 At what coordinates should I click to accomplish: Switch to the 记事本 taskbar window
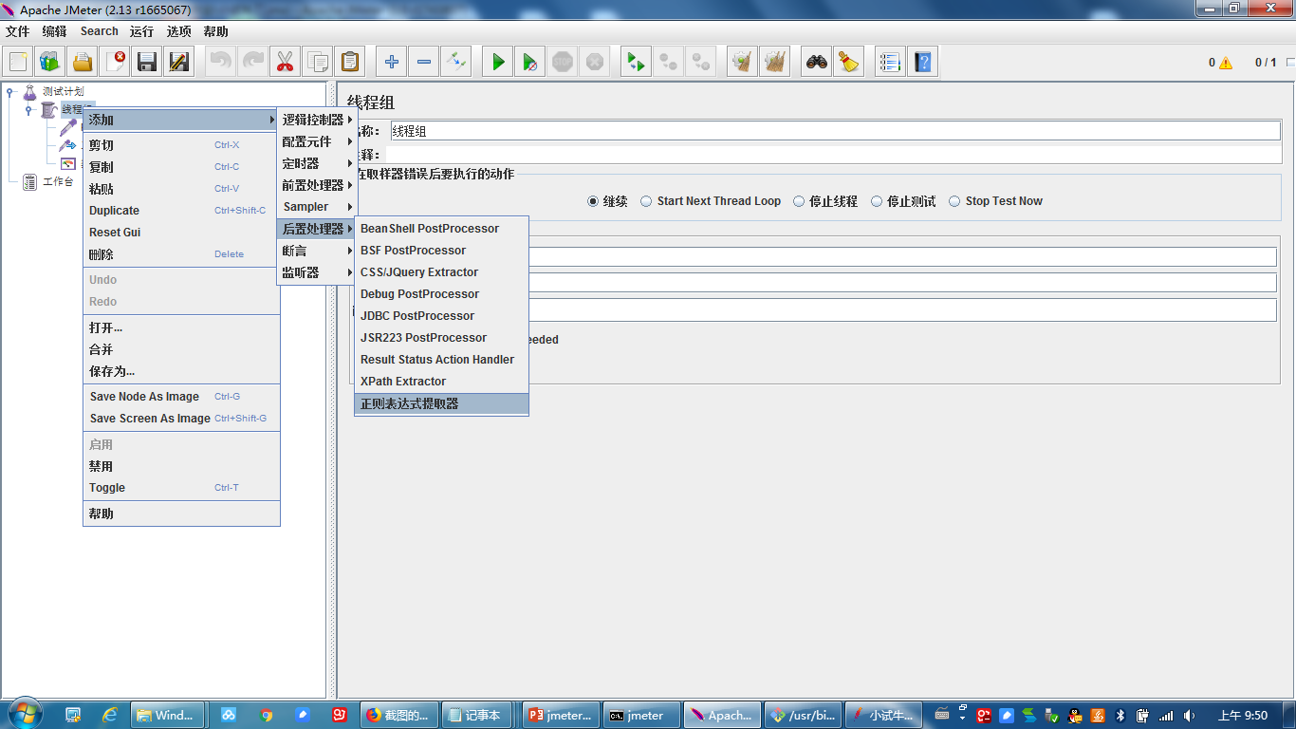tap(476, 715)
